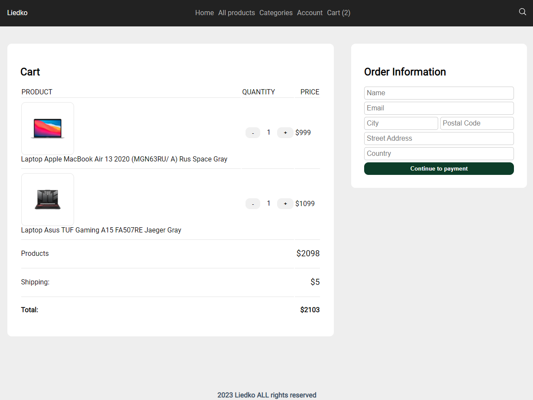This screenshot has height=400, width=533.
Task: Select the MacBook Air 13 2020 product name
Action: pyautogui.click(x=124, y=159)
